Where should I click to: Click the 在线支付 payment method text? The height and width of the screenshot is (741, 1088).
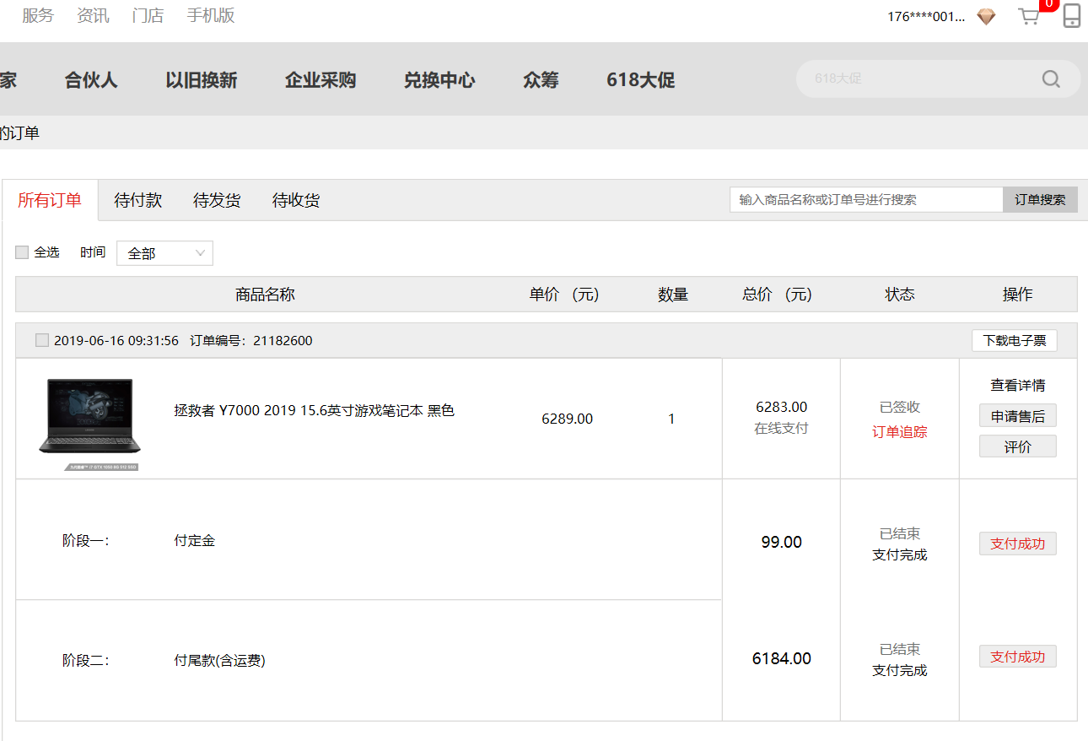click(x=781, y=428)
